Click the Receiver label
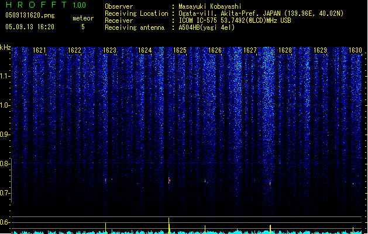Viewport: 368px width, 234px height. [119, 20]
